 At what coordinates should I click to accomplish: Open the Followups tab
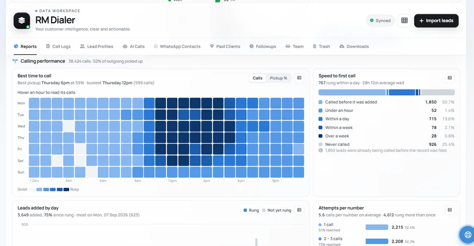click(263, 46)
